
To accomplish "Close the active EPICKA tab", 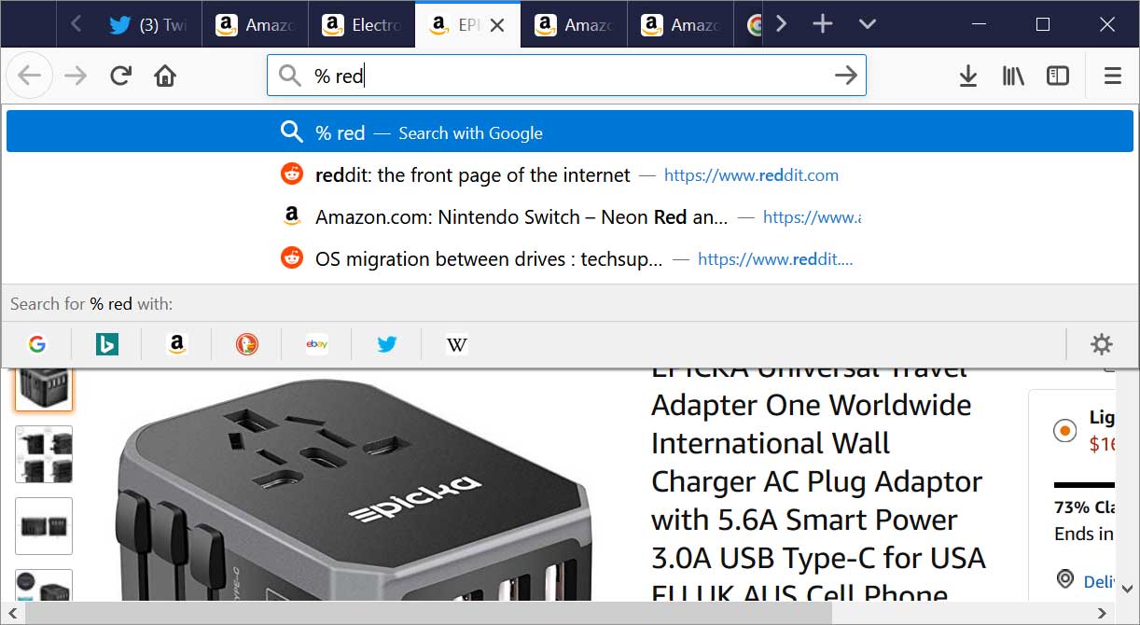I will point(497,25).
